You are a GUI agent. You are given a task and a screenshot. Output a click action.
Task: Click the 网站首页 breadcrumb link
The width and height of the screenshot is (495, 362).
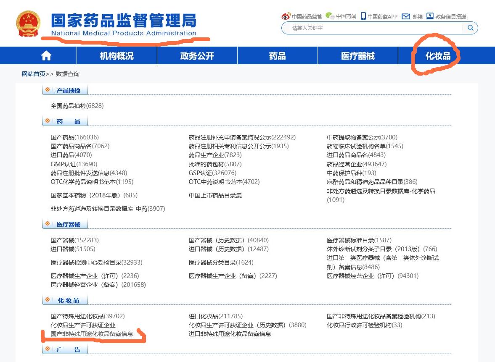[33, 73]
